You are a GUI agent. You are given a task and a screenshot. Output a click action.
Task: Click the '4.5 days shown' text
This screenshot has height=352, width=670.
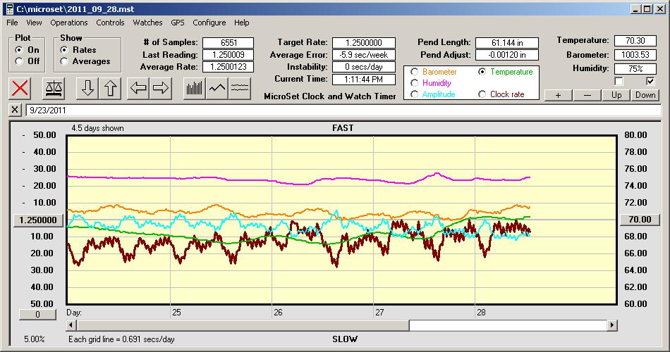[x=97, y=128]
